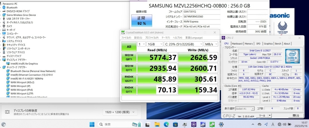Expand the ディスク ドライブ node arrow
This screenshot has height=128, width=309.
[1, 56]
